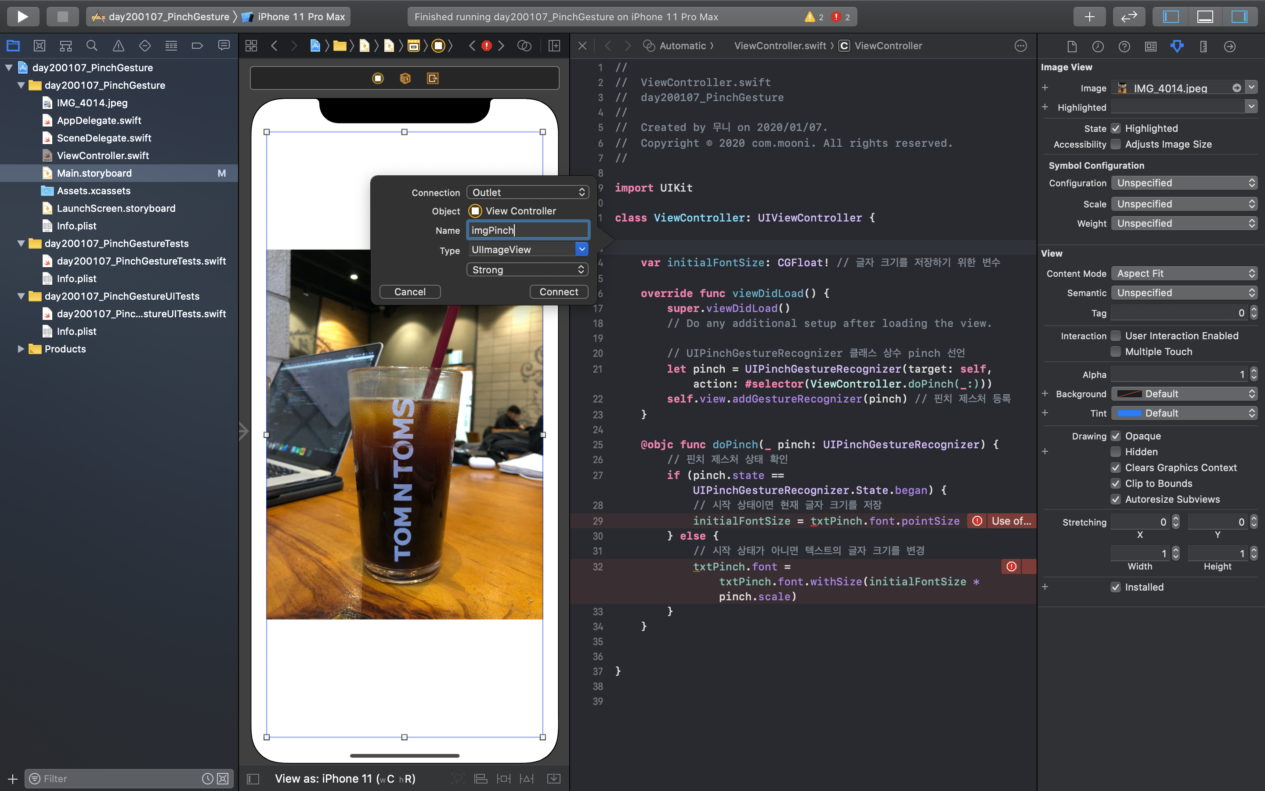This screenshot has width=1265, height=791.
Task: Open the Find navigator search icon
Action: pos(92,46)
